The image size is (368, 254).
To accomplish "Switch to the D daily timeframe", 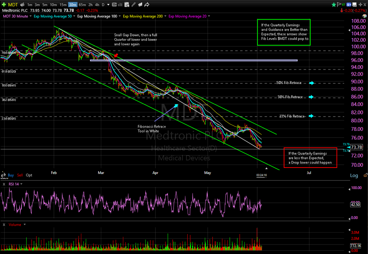I will coord(103,5).
